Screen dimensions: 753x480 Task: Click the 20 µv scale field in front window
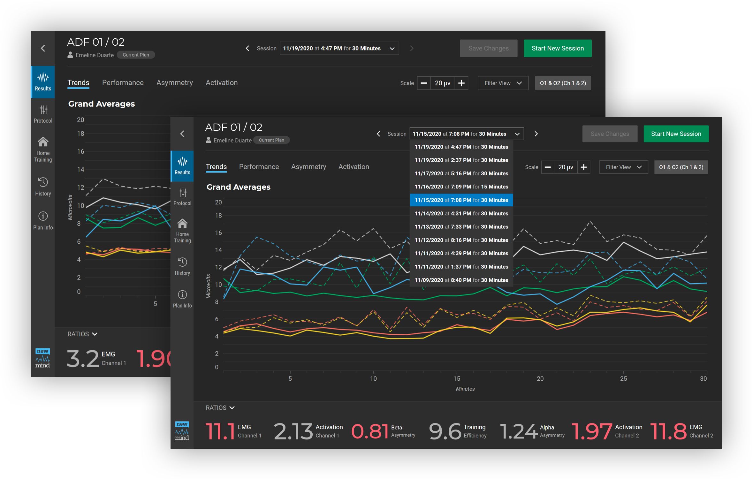click(x=565, y=167)
